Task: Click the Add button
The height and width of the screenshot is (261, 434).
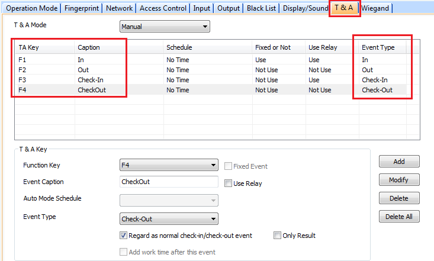Action: [x=398, y=162]
